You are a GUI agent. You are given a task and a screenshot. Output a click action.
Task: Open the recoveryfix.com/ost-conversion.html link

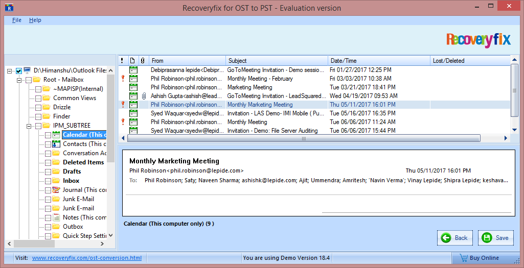pyautogui.click(x=87, y=258)
